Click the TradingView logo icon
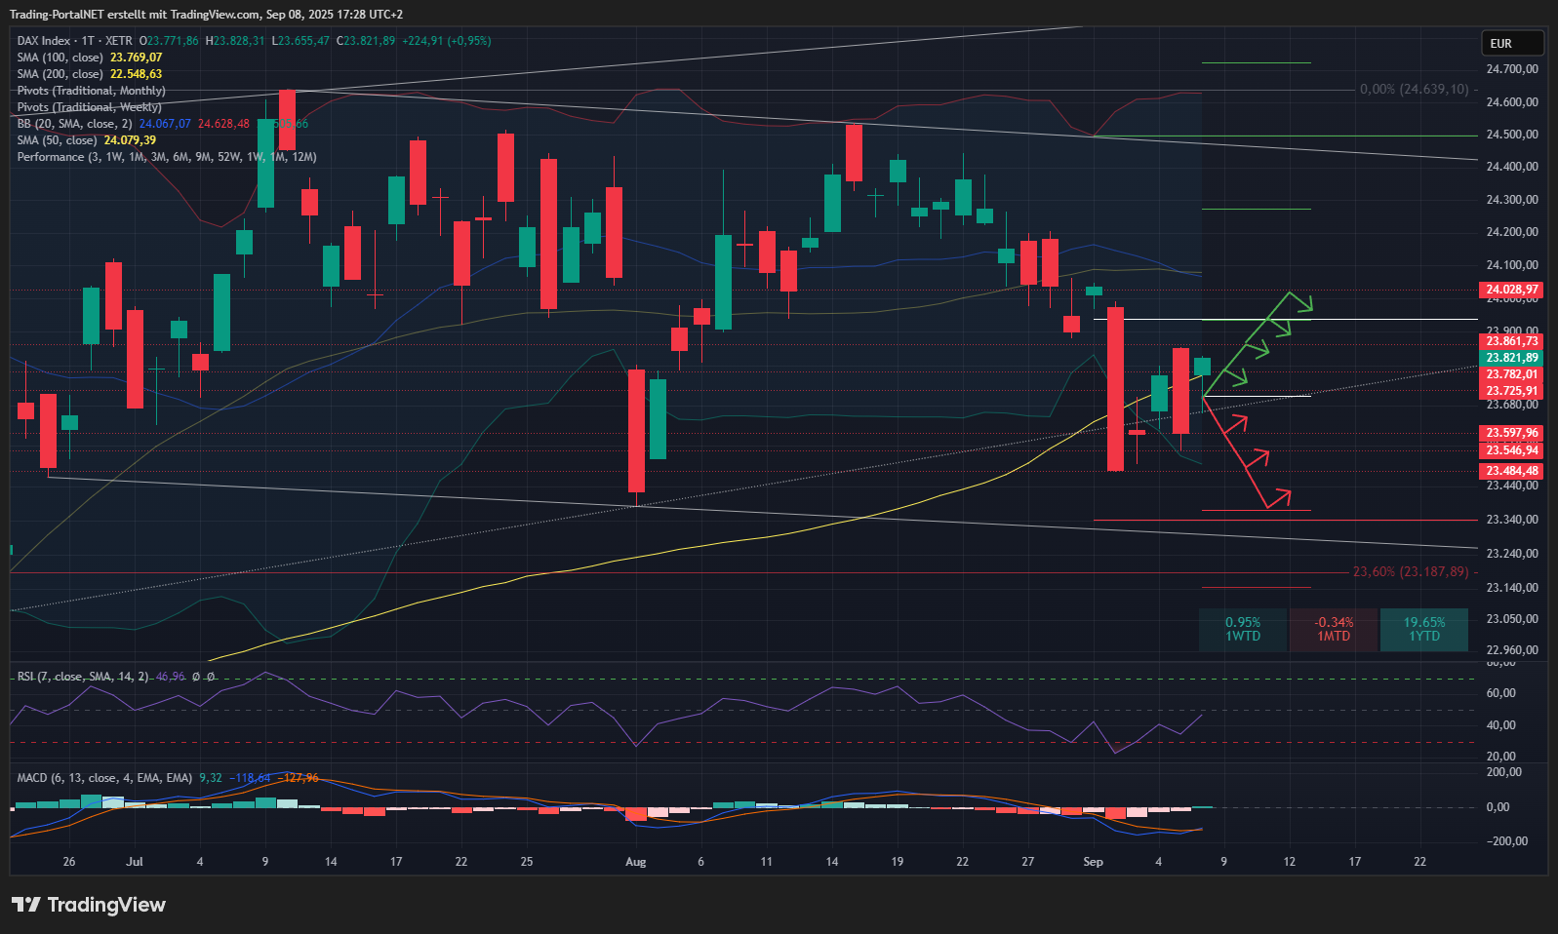 (x=26, y=905)
